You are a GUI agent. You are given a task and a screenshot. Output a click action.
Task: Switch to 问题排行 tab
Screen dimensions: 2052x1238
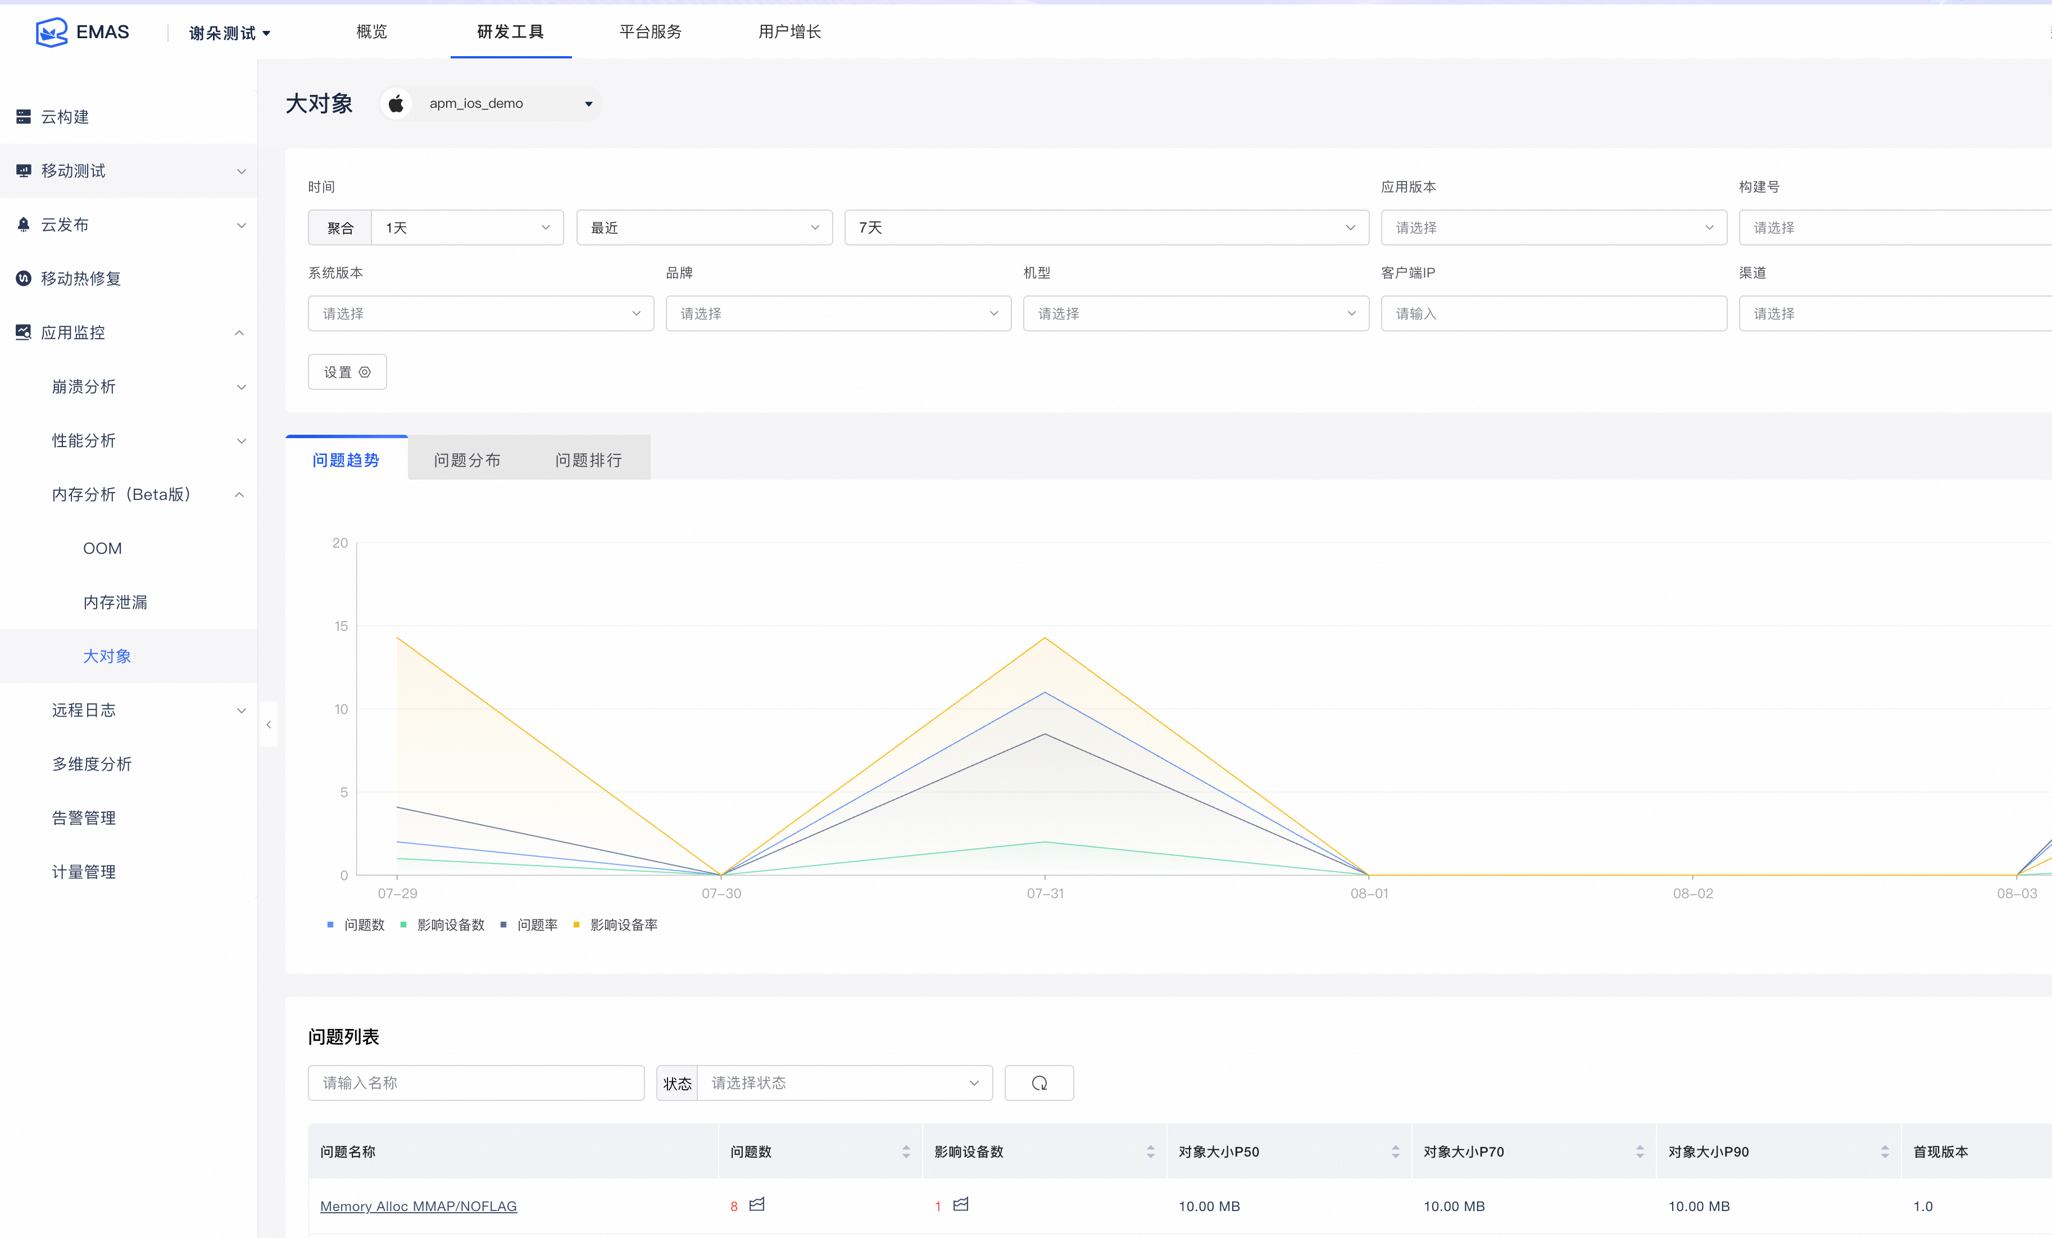[x=589, y=459]
